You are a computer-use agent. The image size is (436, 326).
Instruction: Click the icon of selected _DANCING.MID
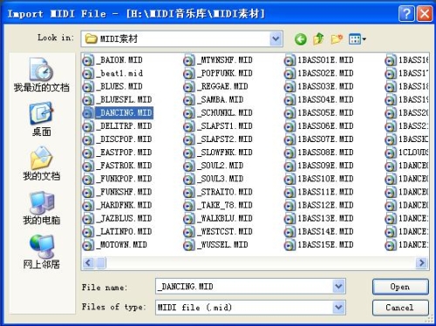click(88, 113)
